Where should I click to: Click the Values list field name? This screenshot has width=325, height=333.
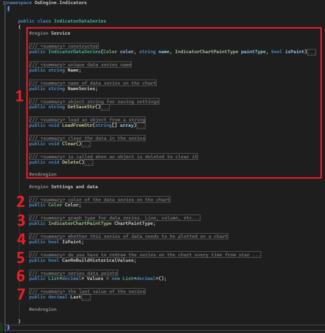tap(95, 278)
